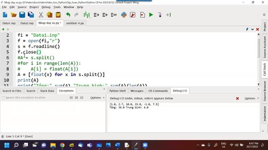Open the Exceptions panel Options dropdown

point(97,97)
